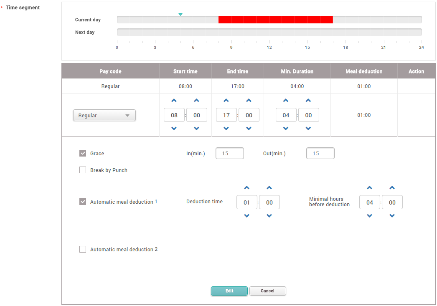Enable Automatic meal deduction 2
Viewport: 437px width, 306px height.
coord(83,249)
